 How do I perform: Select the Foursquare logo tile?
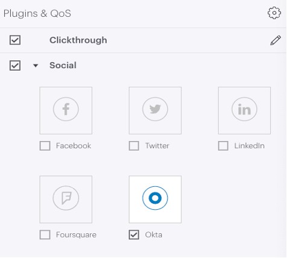(x=66, y=200)
